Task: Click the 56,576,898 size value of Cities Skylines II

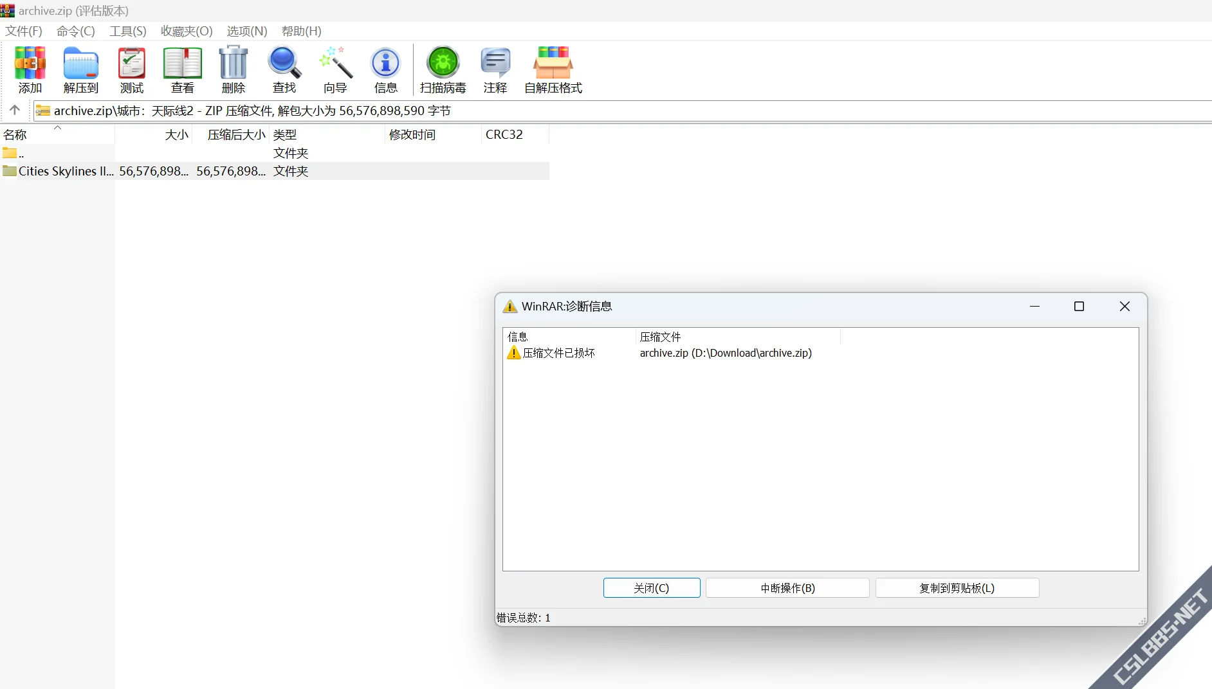Action: point(154,171)
